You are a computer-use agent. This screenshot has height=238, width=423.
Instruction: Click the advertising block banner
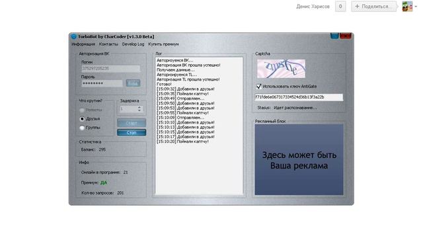[299, 159]
